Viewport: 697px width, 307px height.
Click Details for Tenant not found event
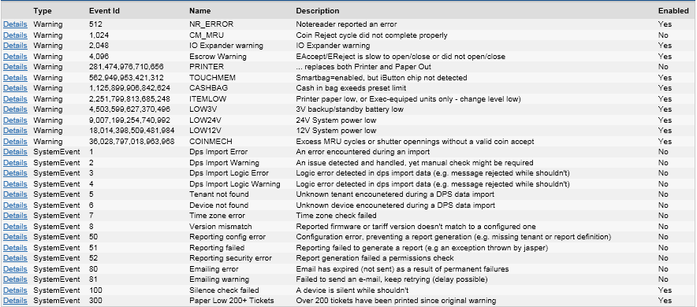[x=15, y=194]
